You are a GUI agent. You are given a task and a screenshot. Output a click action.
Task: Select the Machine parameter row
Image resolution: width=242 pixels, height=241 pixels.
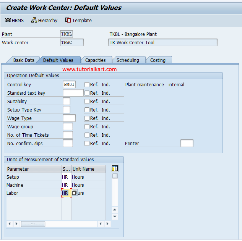(x=34, y=185)
